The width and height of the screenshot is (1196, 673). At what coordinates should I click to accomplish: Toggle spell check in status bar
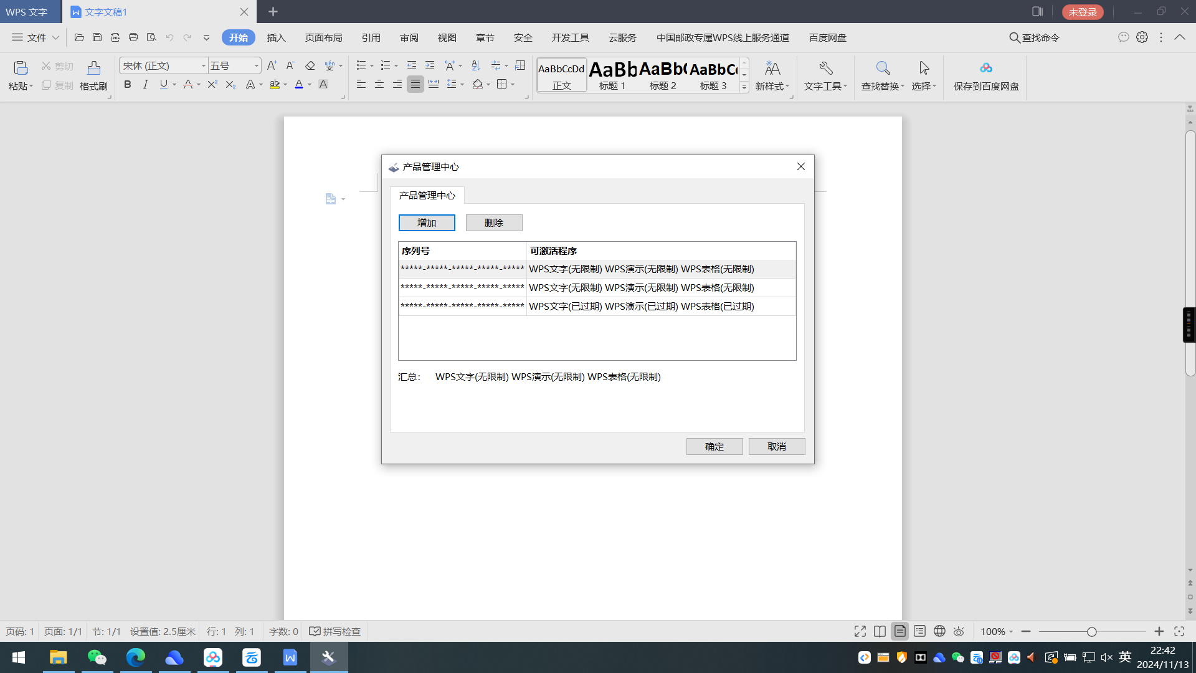point(335,631)
